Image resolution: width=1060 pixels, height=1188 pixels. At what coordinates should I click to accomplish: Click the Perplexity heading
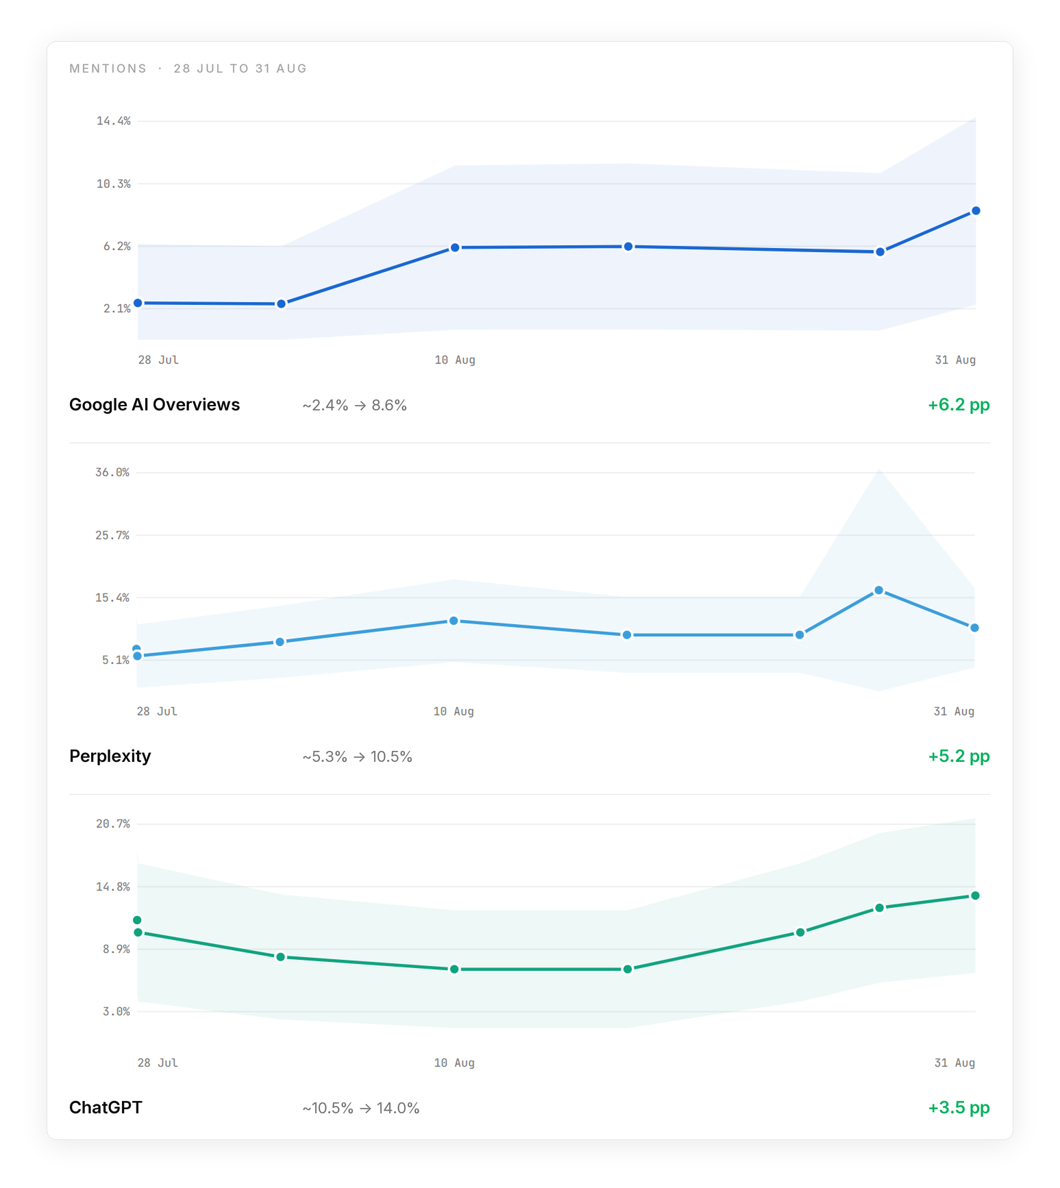click(x=110, y=756)
